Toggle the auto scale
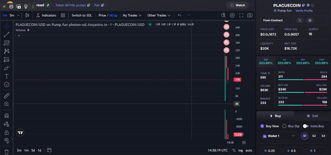This screenshot has width=331, height=155. pyautogui.click(x=249, y=150)
